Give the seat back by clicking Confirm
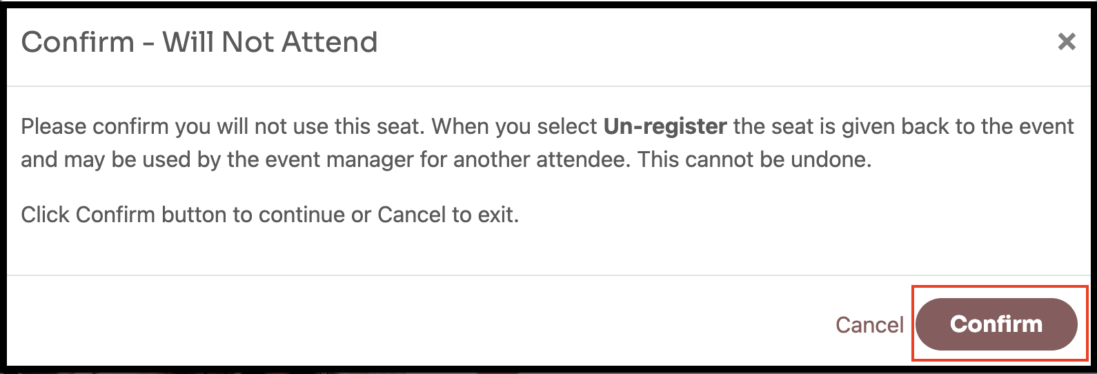This screenshot has height=374, width=1097. click(x=996, y=324)
